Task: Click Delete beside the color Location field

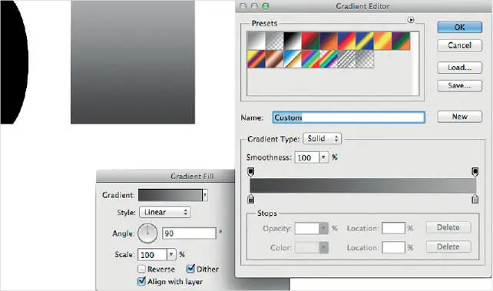Action: click(x=448, y=246)
